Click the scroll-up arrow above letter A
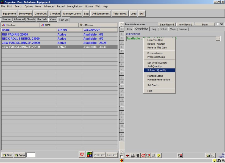 [x=121, y=25]
